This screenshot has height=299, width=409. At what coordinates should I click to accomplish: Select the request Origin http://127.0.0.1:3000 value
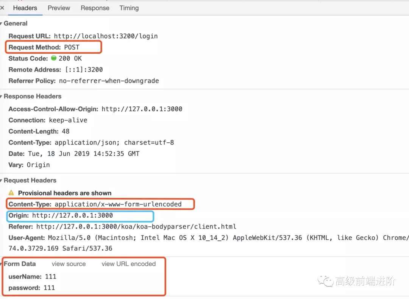click(72, 215)
